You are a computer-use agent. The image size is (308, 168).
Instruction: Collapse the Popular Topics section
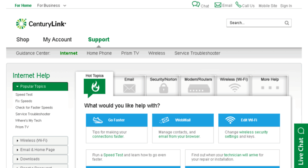point(40,86)
